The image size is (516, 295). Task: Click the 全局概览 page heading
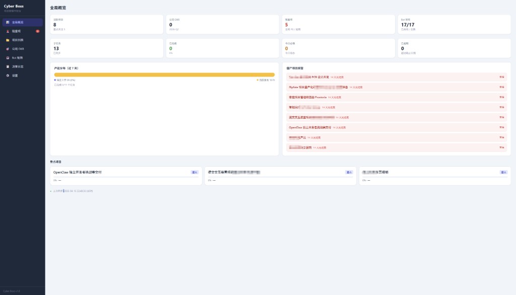pyautogui.click(x=58, y=8)
